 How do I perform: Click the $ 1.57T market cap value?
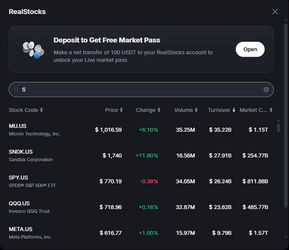coord(258,233)
